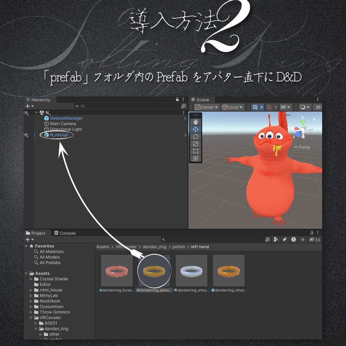Select the Hand pan tool above the Move tool
The image size is (346, 346).
(x=195, y=121)
